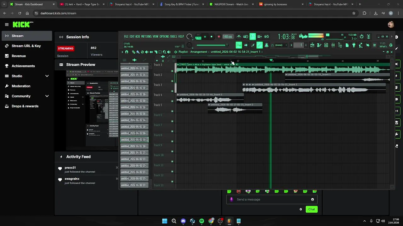Open the Mixer from FL Studio toolbar
This screenshot has height=226, width=403.
pos(333,45)
